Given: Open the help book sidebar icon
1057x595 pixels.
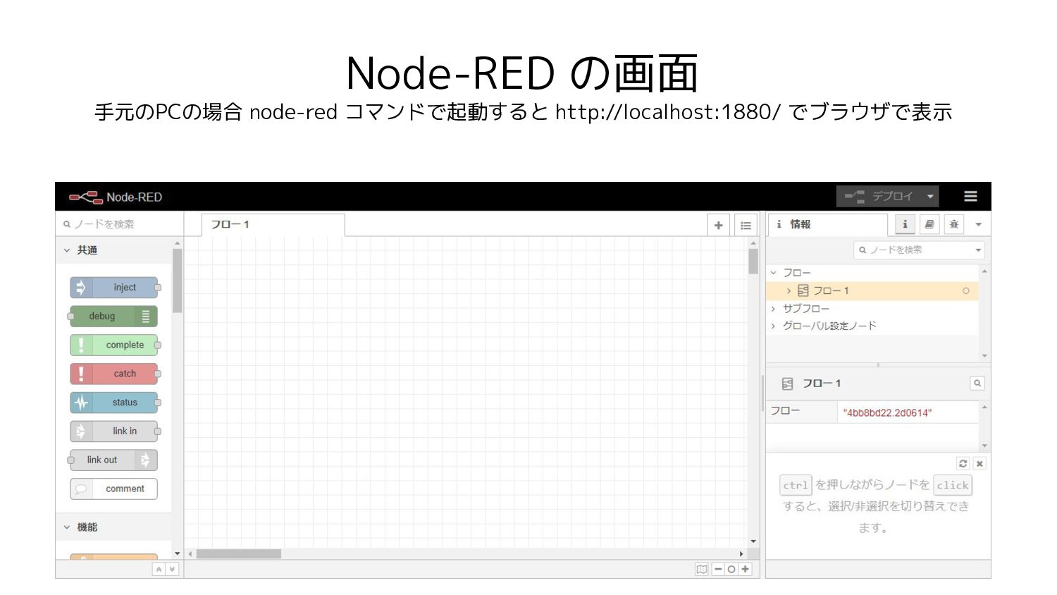Looking at the screenshot, I should pos(929,224).
